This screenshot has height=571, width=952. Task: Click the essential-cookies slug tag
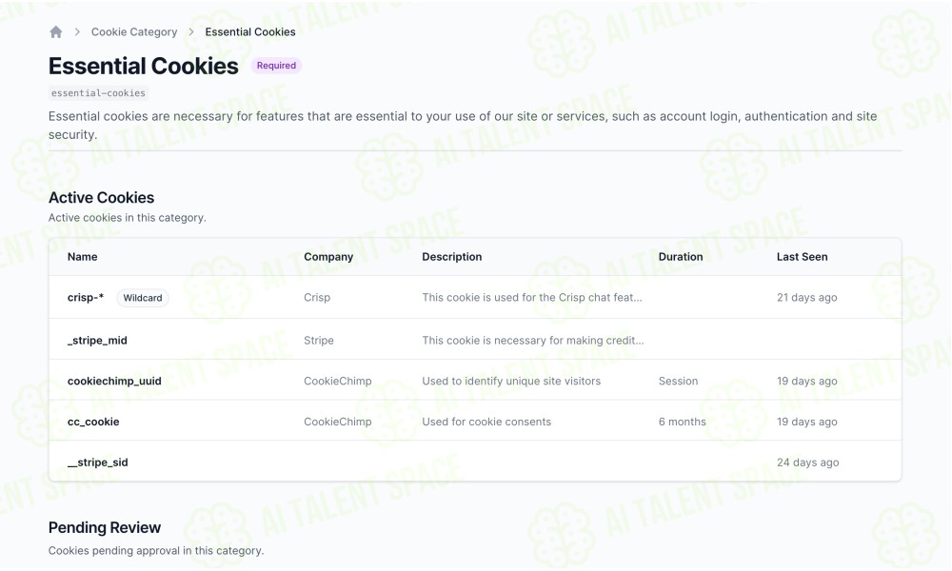coord(98,93)
